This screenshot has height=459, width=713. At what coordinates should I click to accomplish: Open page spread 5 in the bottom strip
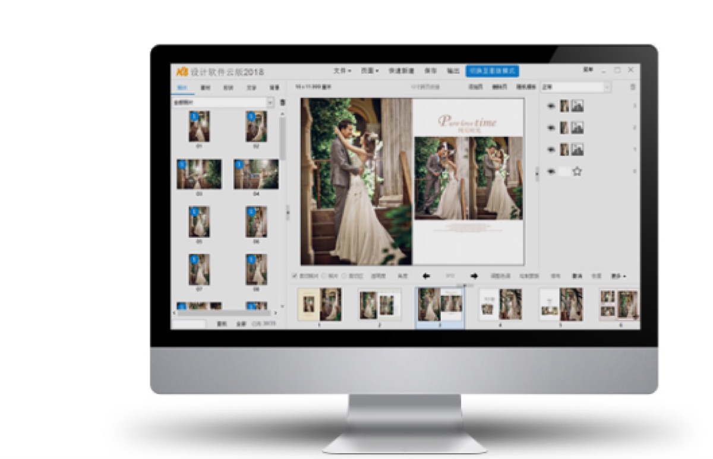tap(561, 305)
